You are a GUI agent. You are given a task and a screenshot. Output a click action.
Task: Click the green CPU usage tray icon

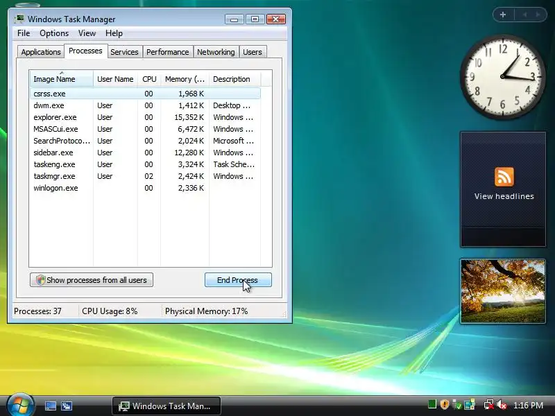(x=432, y=404)
